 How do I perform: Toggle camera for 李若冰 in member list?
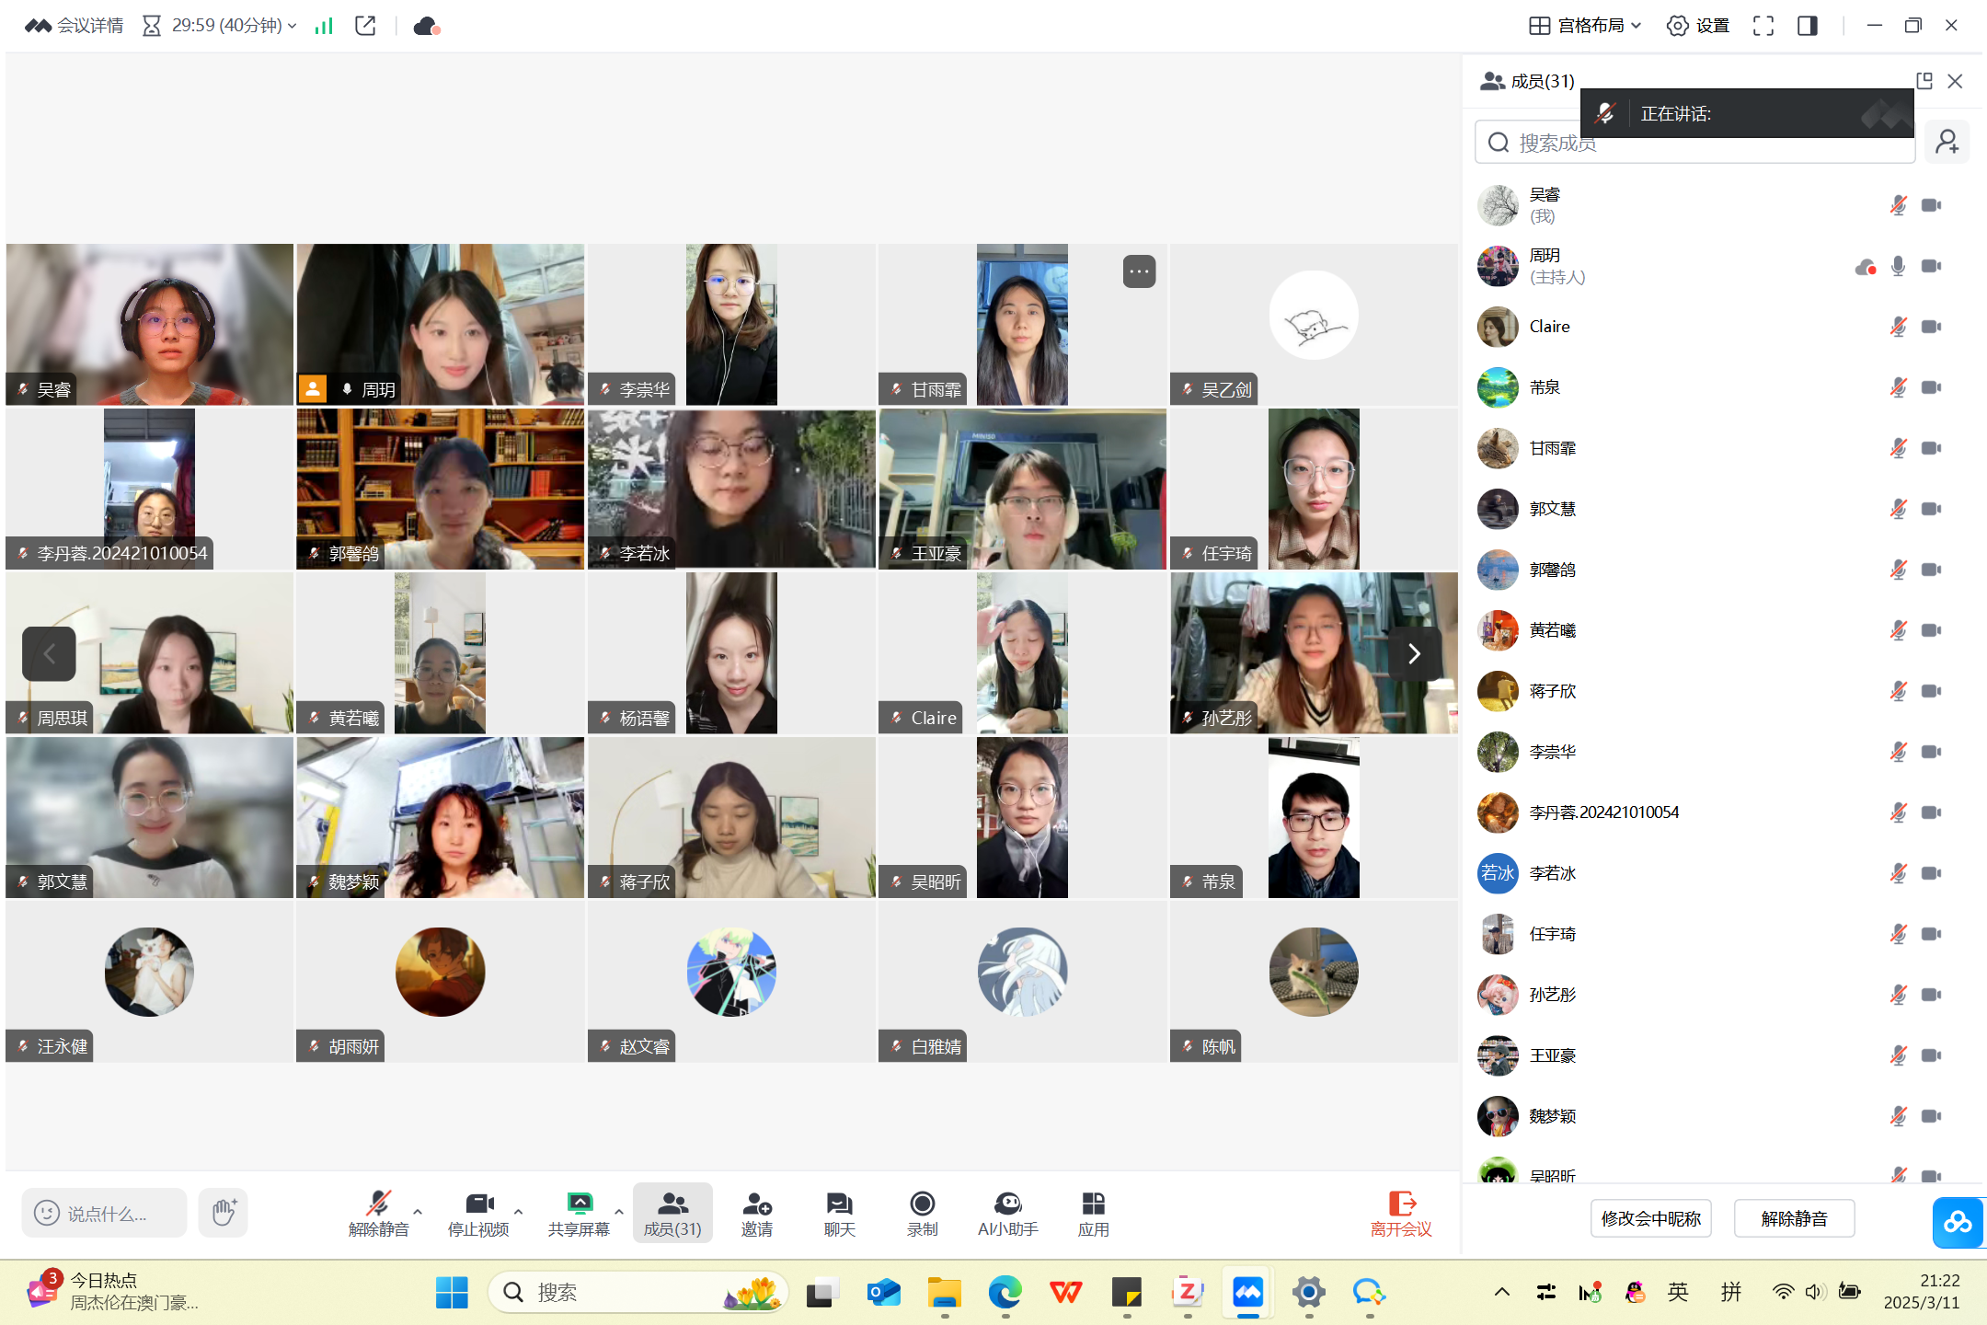point(1932,873)
